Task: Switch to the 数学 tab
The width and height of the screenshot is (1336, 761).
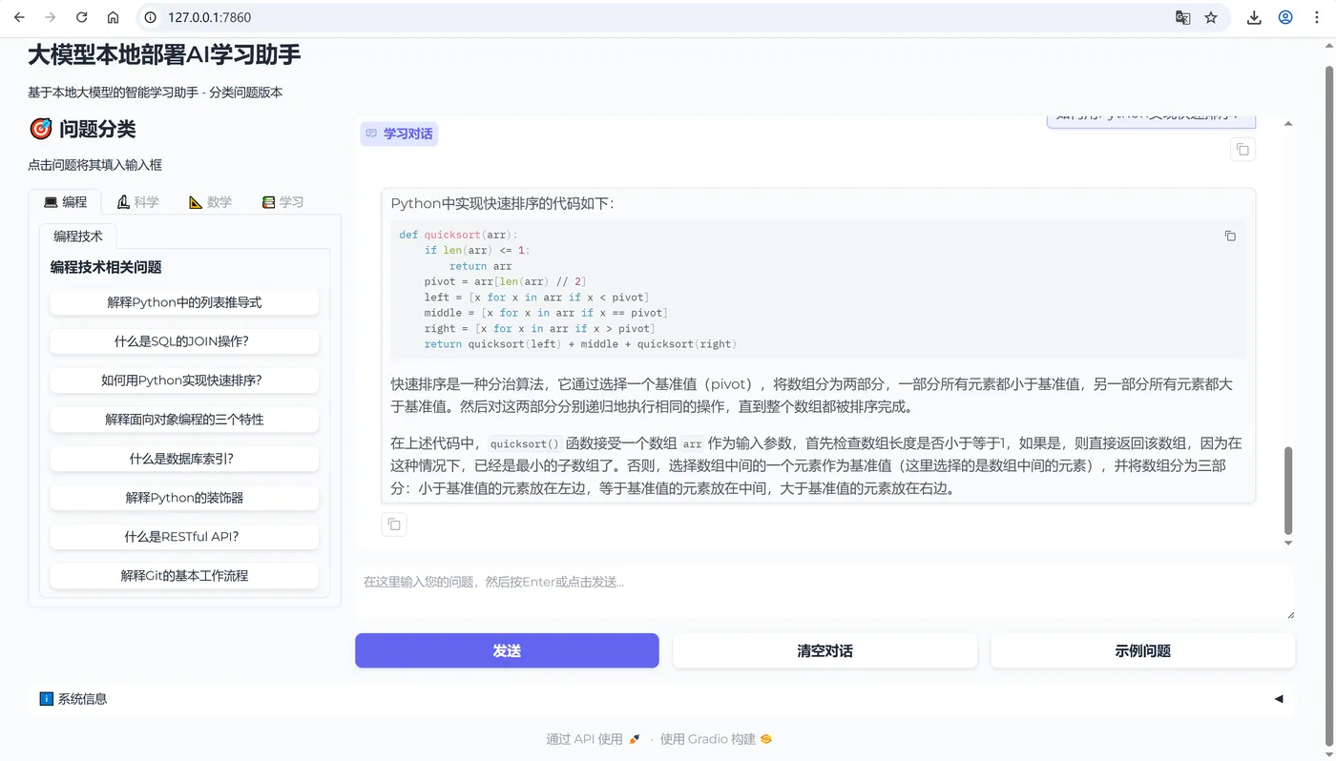Action: coord(211,201)
